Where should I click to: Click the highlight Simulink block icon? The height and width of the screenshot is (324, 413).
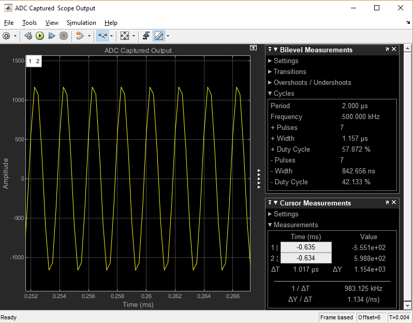(x=80, y=36)
